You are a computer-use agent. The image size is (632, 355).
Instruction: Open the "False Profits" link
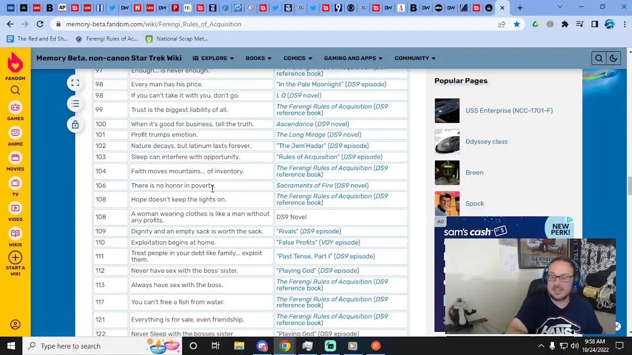297,243
